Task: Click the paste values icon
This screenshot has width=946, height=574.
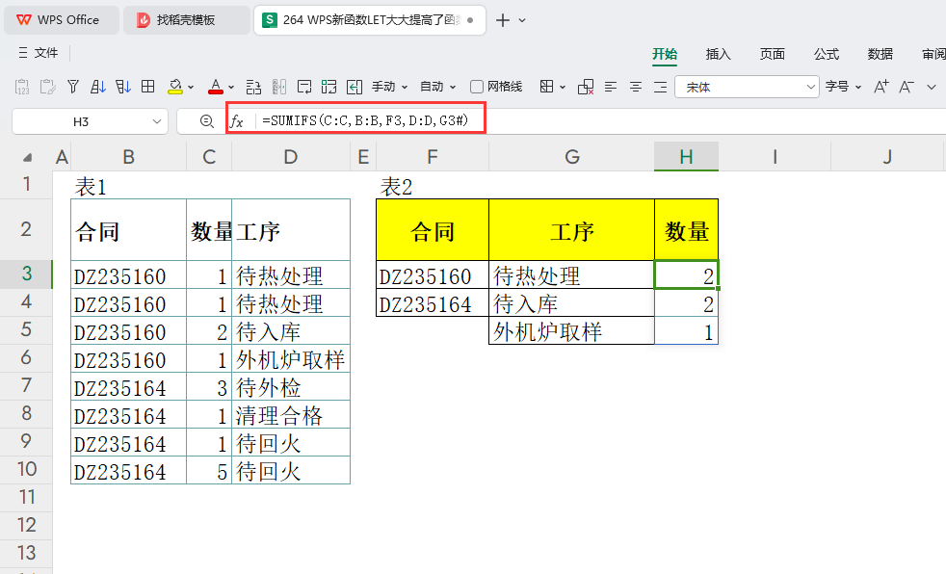Action: point(22,87)
